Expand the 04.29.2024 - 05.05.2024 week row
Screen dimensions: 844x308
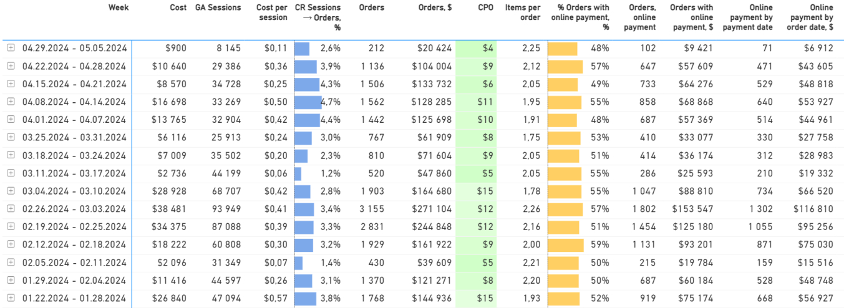(x=11, y=48)
